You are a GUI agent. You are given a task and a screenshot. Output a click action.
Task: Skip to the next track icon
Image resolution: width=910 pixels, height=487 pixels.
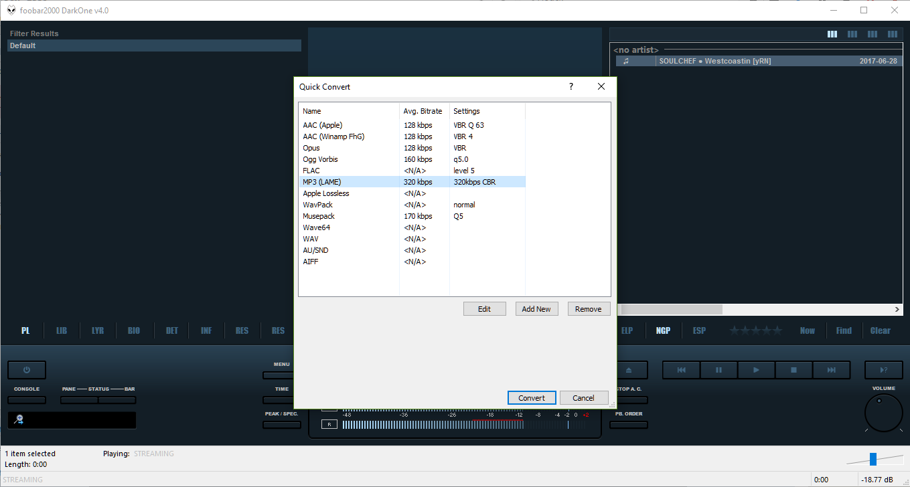(x=831, y=370)
